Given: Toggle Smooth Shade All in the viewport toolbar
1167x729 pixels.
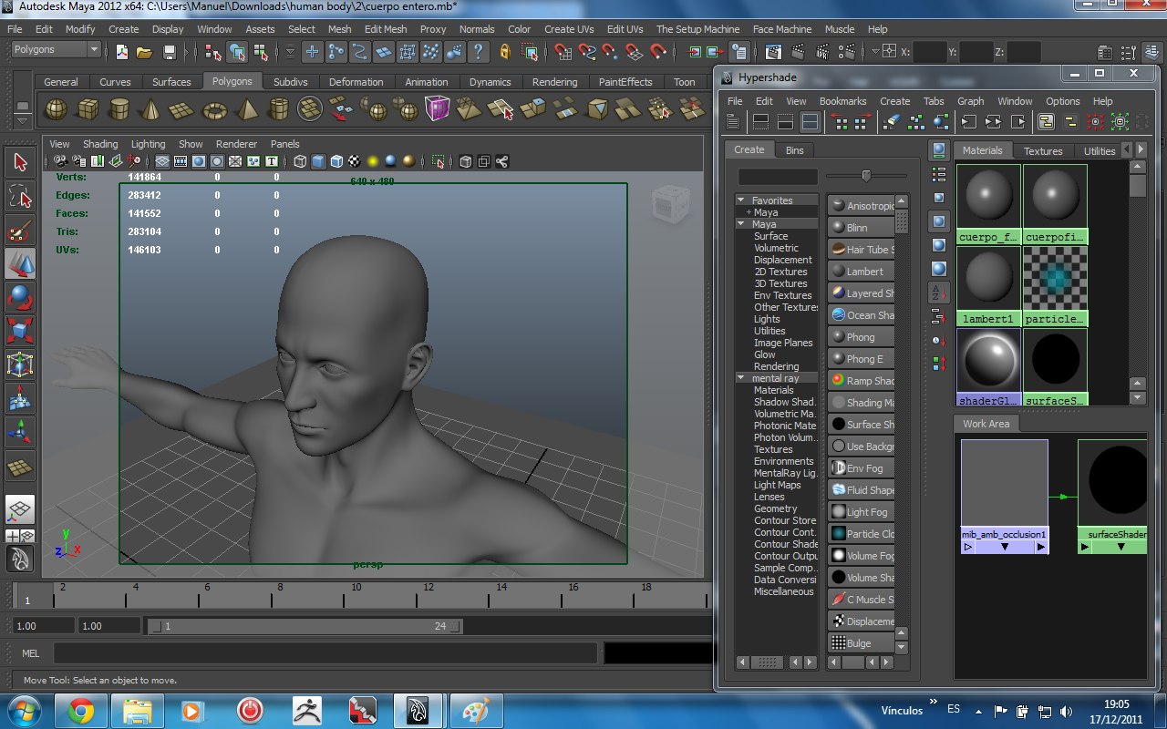Looking at the screenshot, I should 317,161.
